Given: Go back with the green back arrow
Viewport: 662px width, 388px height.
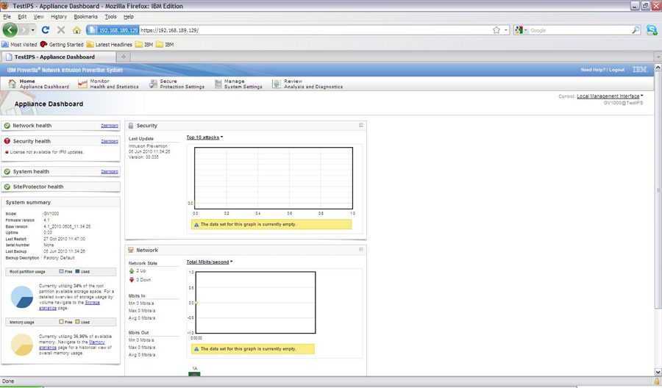Looking at the screenshot, I should coord(10,30).
